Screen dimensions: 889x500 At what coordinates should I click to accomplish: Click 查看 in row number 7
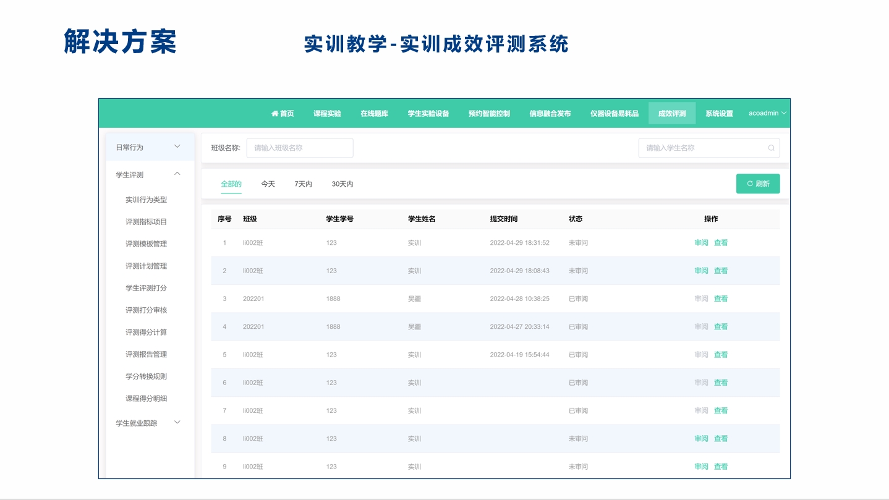721,410
